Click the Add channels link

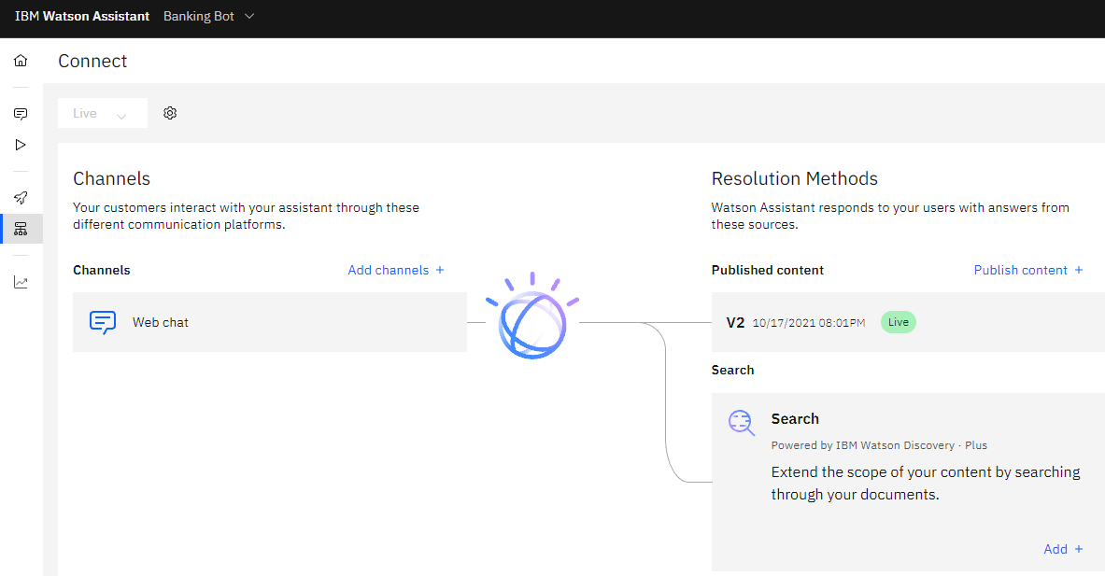tap(395, 270)
